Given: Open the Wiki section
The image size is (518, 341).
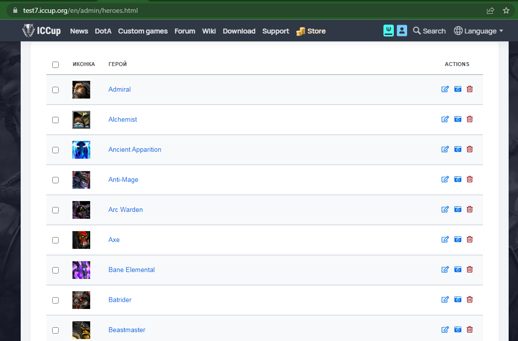Looking at the screenshot, I should (209, 31).
